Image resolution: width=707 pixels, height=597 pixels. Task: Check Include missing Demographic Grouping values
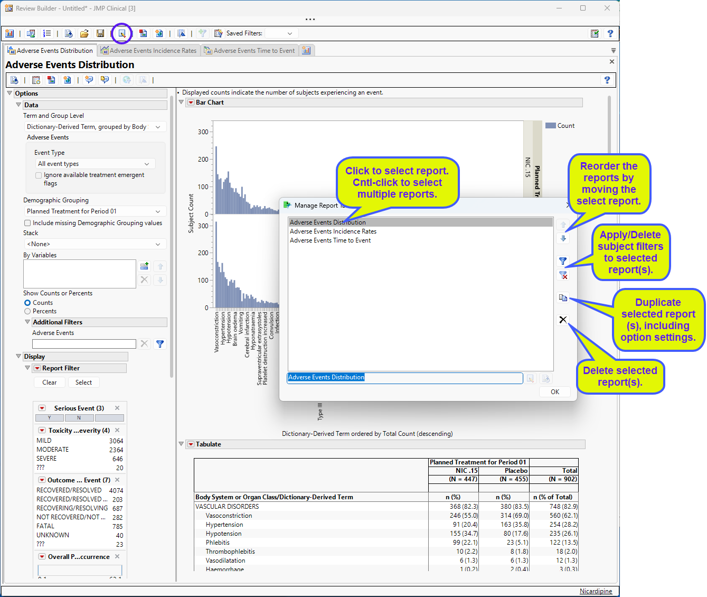click(27, 223)
